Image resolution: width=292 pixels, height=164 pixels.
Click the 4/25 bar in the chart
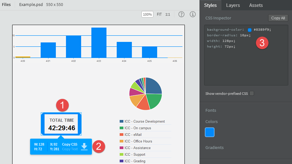pos(150,52)
